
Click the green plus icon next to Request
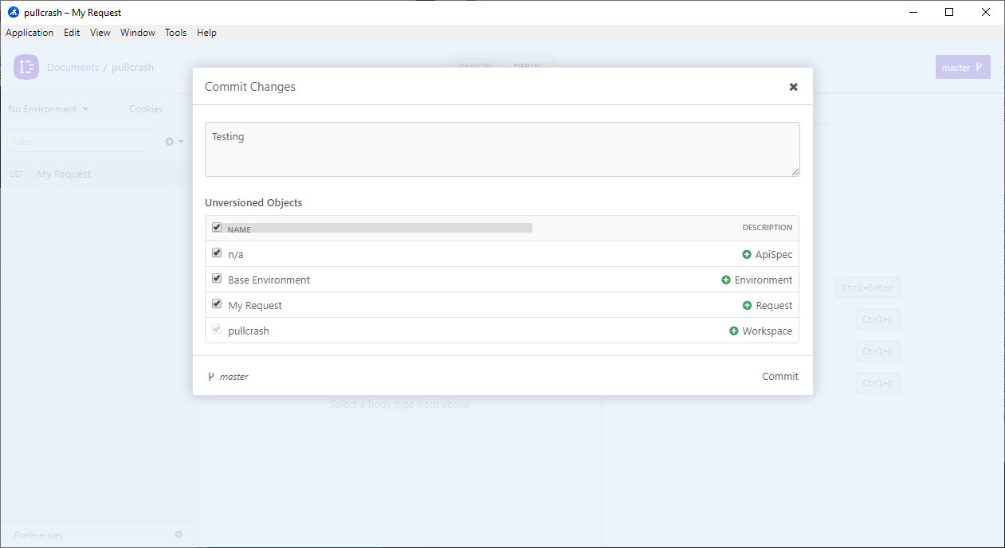click(748, 306)
